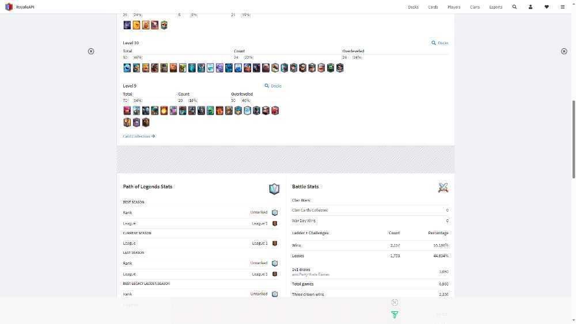Click the Total games label
The image size is (576, 324).
[303, 284]
